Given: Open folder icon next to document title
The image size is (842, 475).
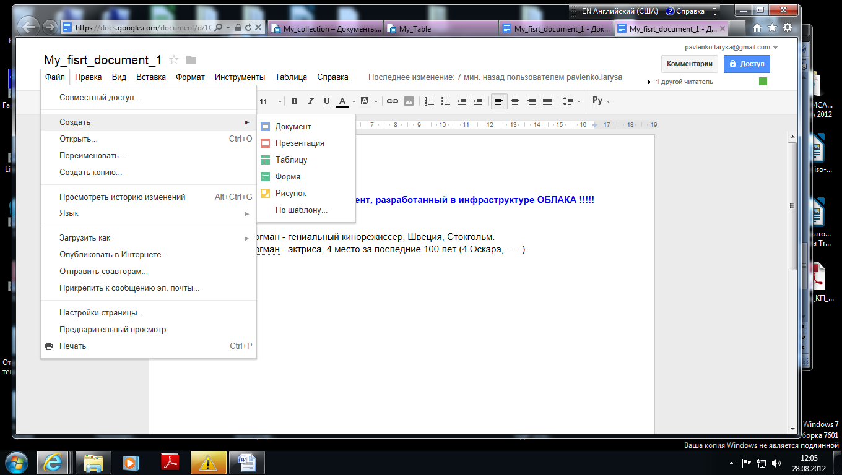Looking at the screenshot, I should click(191, 60).
